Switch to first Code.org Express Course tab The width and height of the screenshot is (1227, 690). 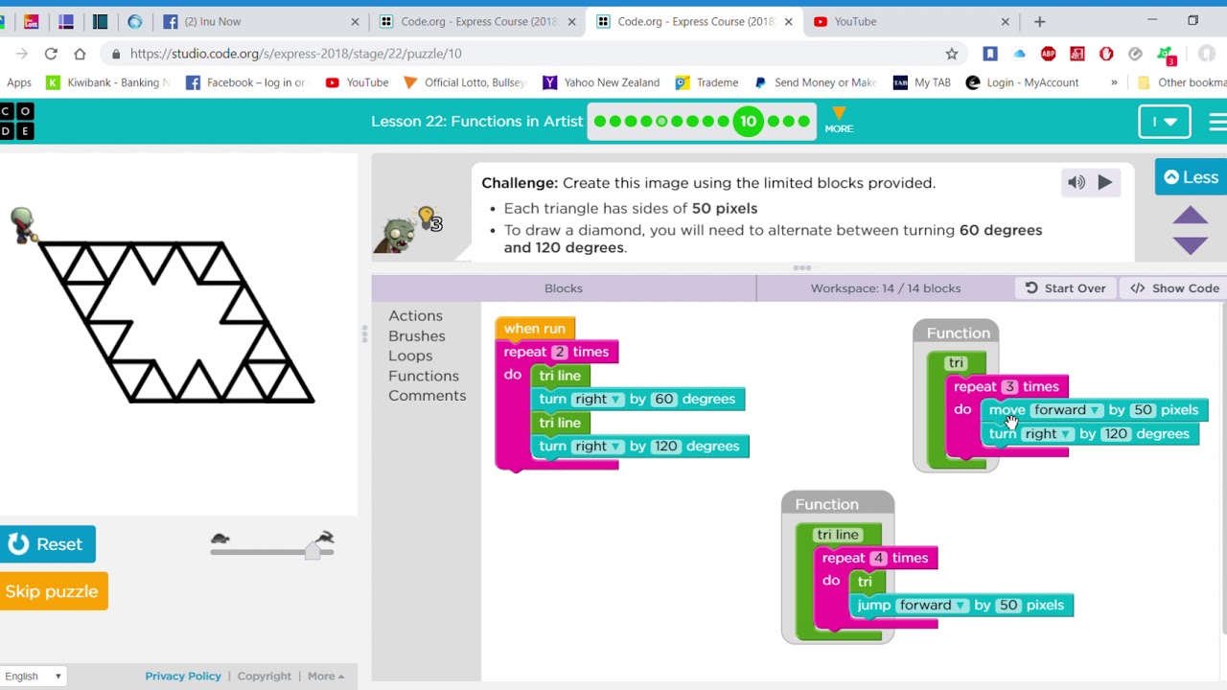pos(478,21)
